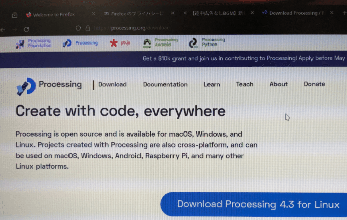The image size is (347, 220).
Task: Switch to the 途中広告なしBGM tab
Action: [x=218, y=13]
